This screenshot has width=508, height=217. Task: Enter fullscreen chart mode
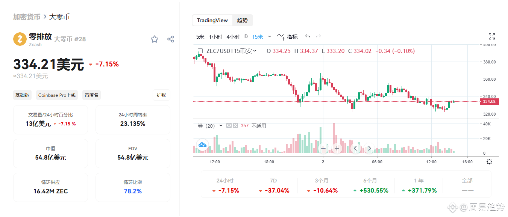click(x=491, y=36)
